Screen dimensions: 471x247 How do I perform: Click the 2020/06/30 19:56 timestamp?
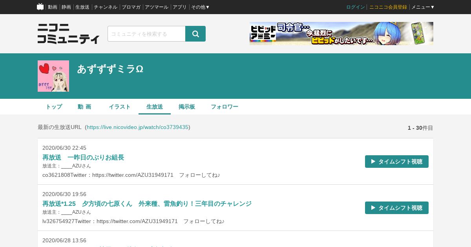[x=64, y=194]
